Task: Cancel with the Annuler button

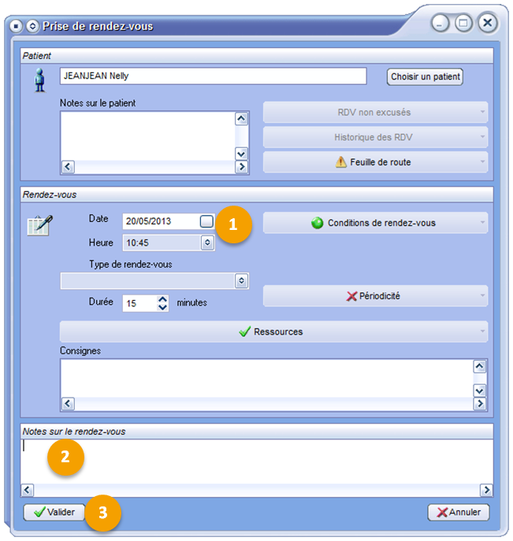Action: coord(459,512)
